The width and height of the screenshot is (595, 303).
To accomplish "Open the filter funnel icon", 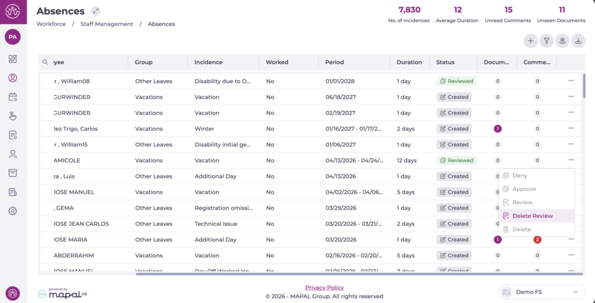I will [546, 41].
